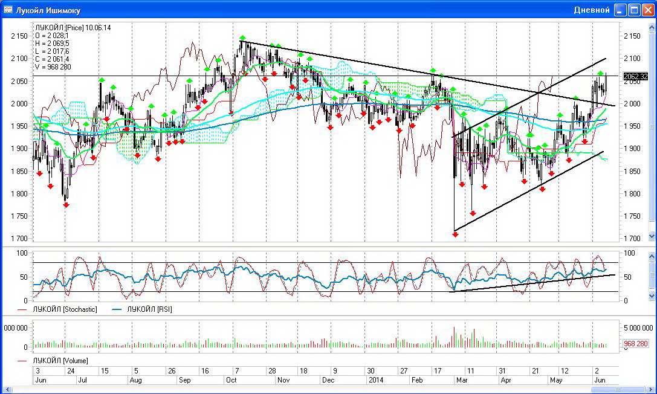Click the ЛУКОЙЛ [Price] 10.06.14 header
The width and height of the screenshot is (657, 394).
pyautogui.click(x=73, y=28)
